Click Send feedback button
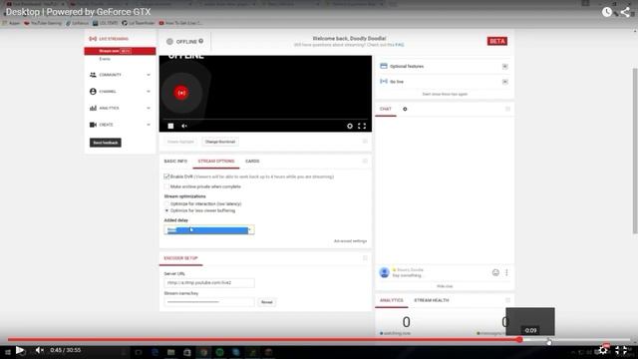Image resolution: width=638 pixels, height=359 pixels. [106, 143]
